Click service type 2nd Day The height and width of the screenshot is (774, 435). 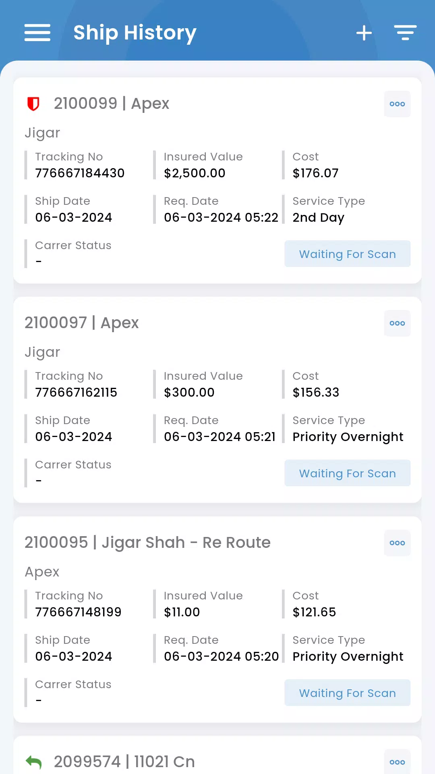tap(319, 218)
